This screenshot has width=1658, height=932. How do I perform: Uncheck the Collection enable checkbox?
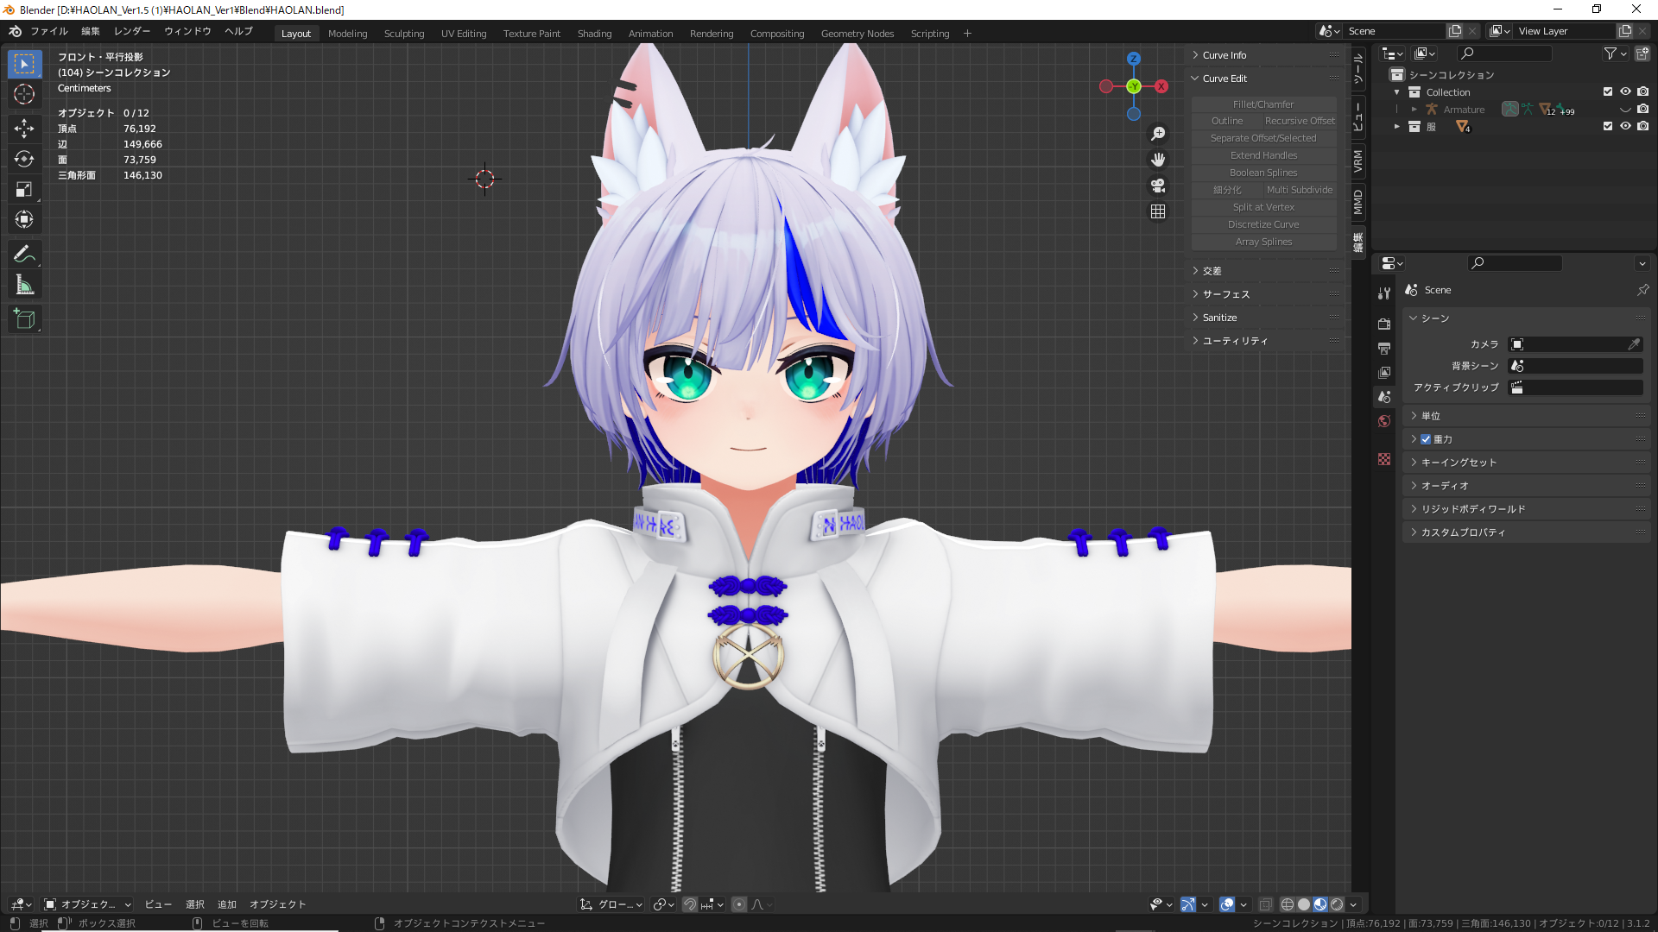pyautogui.click(x=1608, y=91)
